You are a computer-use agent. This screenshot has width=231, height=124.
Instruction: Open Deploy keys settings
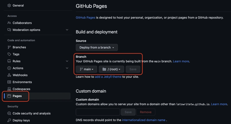(x=21, y=120)
